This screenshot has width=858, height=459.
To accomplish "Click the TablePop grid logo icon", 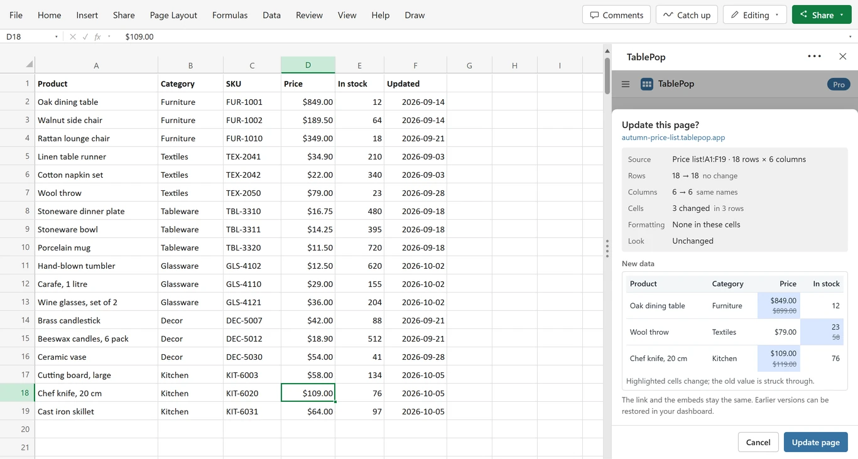I will [x=647, y=84].
